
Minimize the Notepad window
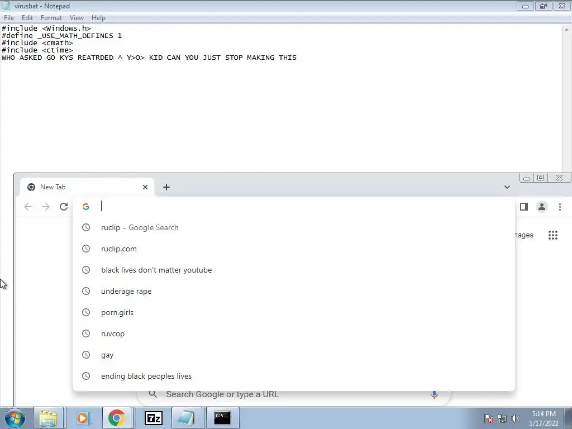pos(525,6)
